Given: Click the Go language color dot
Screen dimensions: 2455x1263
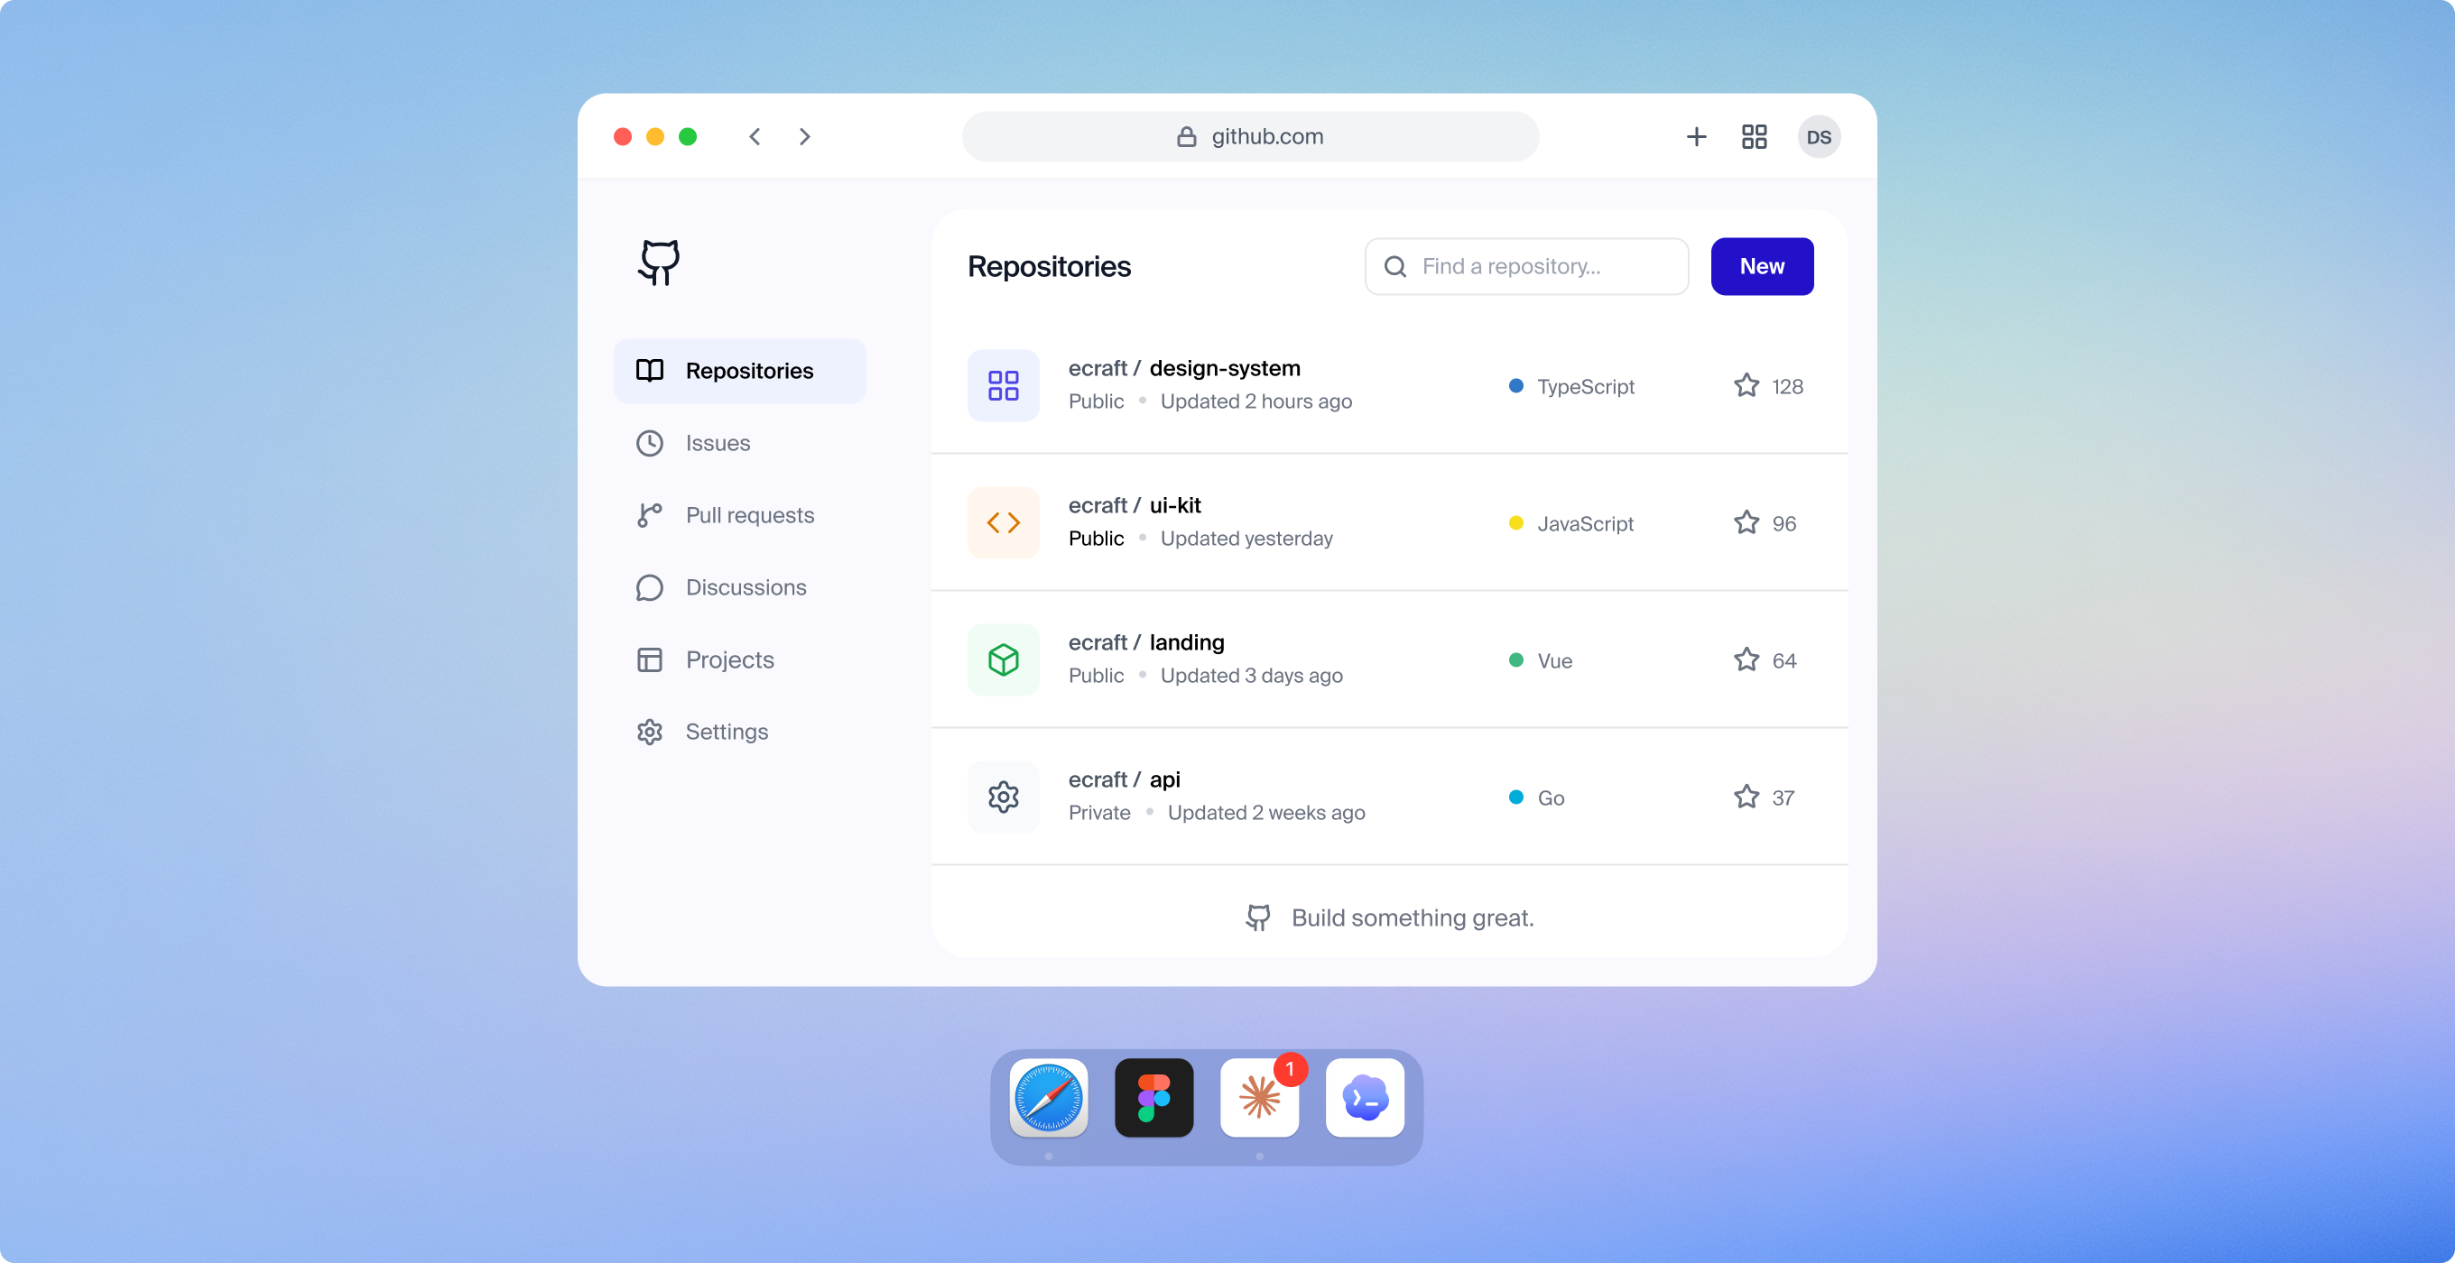Looking at the screenshot, I should pyautogui.click(x=1516, y=797).
